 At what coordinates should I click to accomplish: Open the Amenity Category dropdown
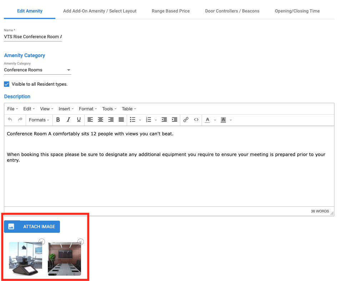[37, 70]
